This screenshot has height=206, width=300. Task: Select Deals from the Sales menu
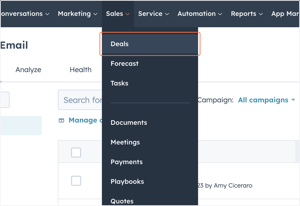point(150,44)
